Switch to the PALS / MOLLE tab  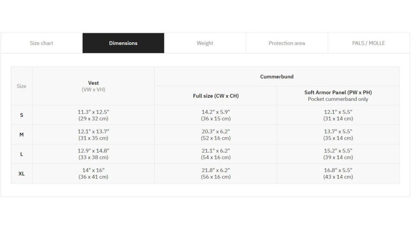369,43
